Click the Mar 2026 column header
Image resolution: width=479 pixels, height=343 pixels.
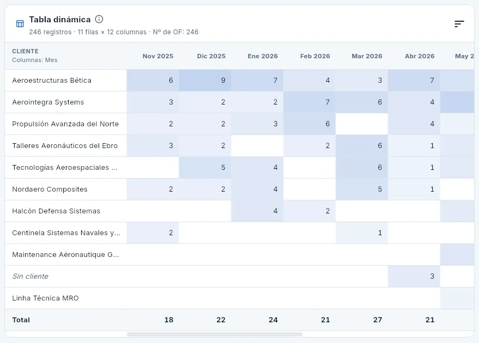pyautogui.click(x=367, y=56)
